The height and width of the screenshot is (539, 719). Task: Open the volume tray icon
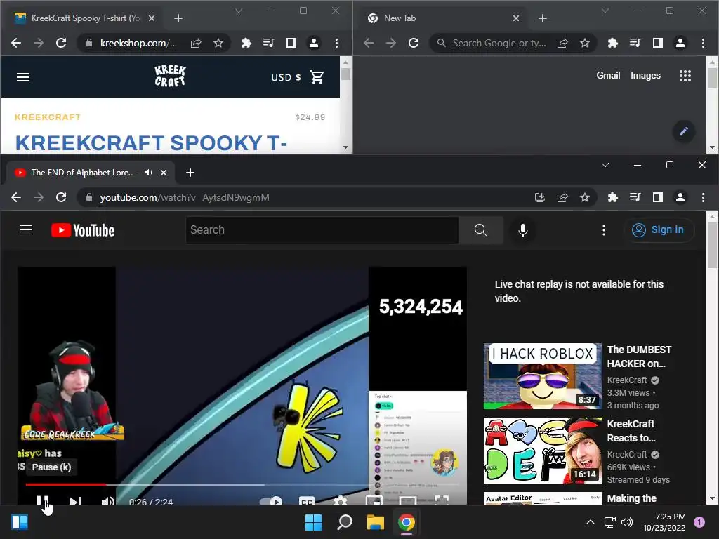click(x=627, y=522)
